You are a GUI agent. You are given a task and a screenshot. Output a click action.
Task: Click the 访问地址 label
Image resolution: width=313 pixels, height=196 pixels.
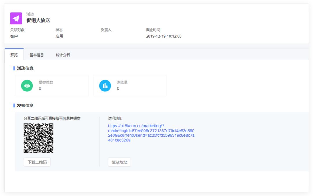click(x=115, y=118)
